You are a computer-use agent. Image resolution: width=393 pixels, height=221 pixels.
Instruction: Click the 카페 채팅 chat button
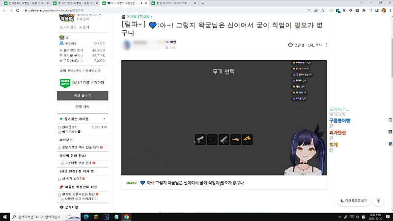pos(83,107)
